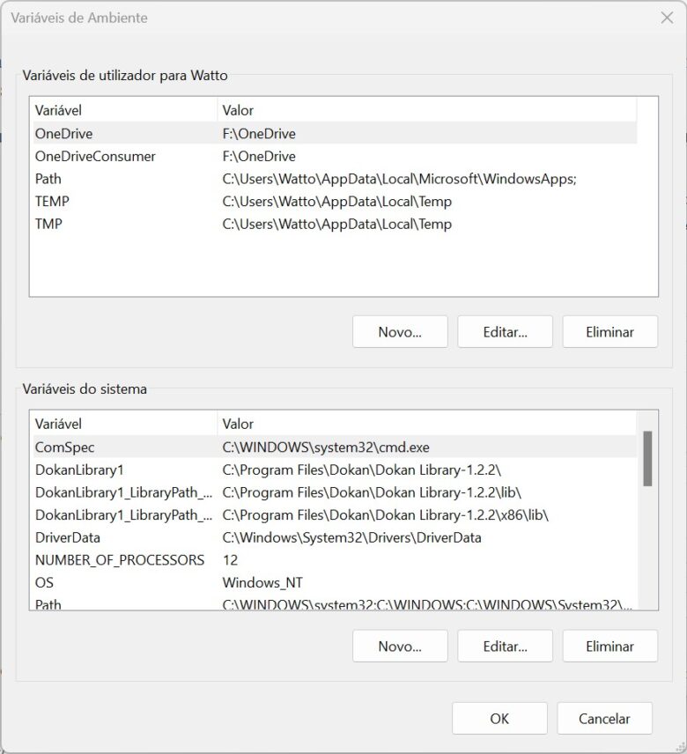The image size is (687, 754).
Task: Confirm changes with the OK button
Action: pos(499,718)
